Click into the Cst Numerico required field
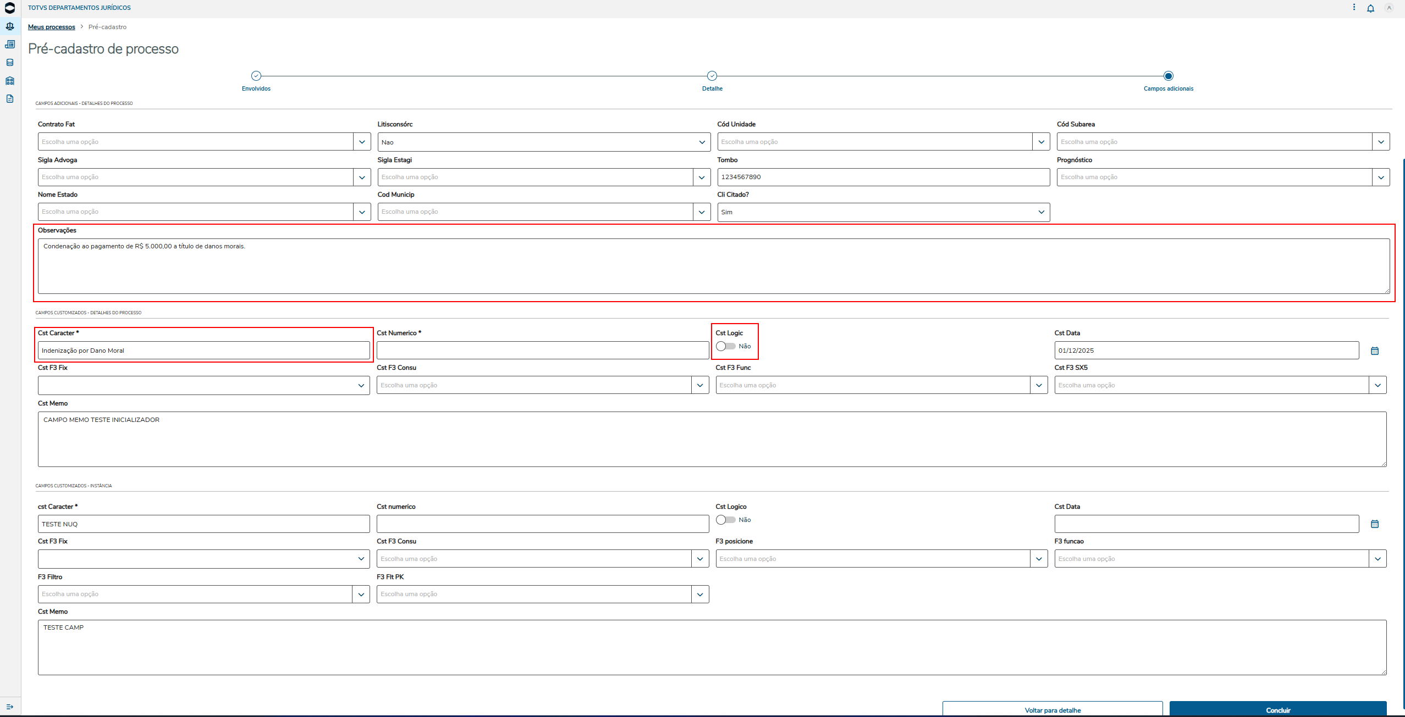This screenshot has width=1405, height=717. [x=542, y=351]
